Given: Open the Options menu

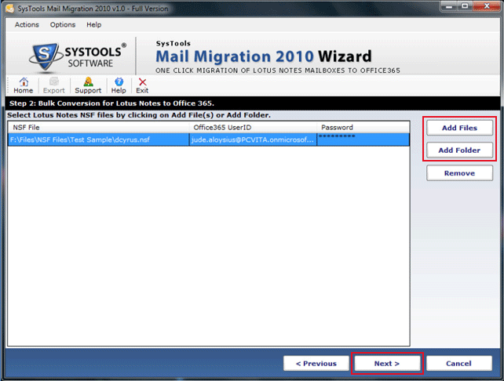Looking at the screenshot, I should [63, 25].
